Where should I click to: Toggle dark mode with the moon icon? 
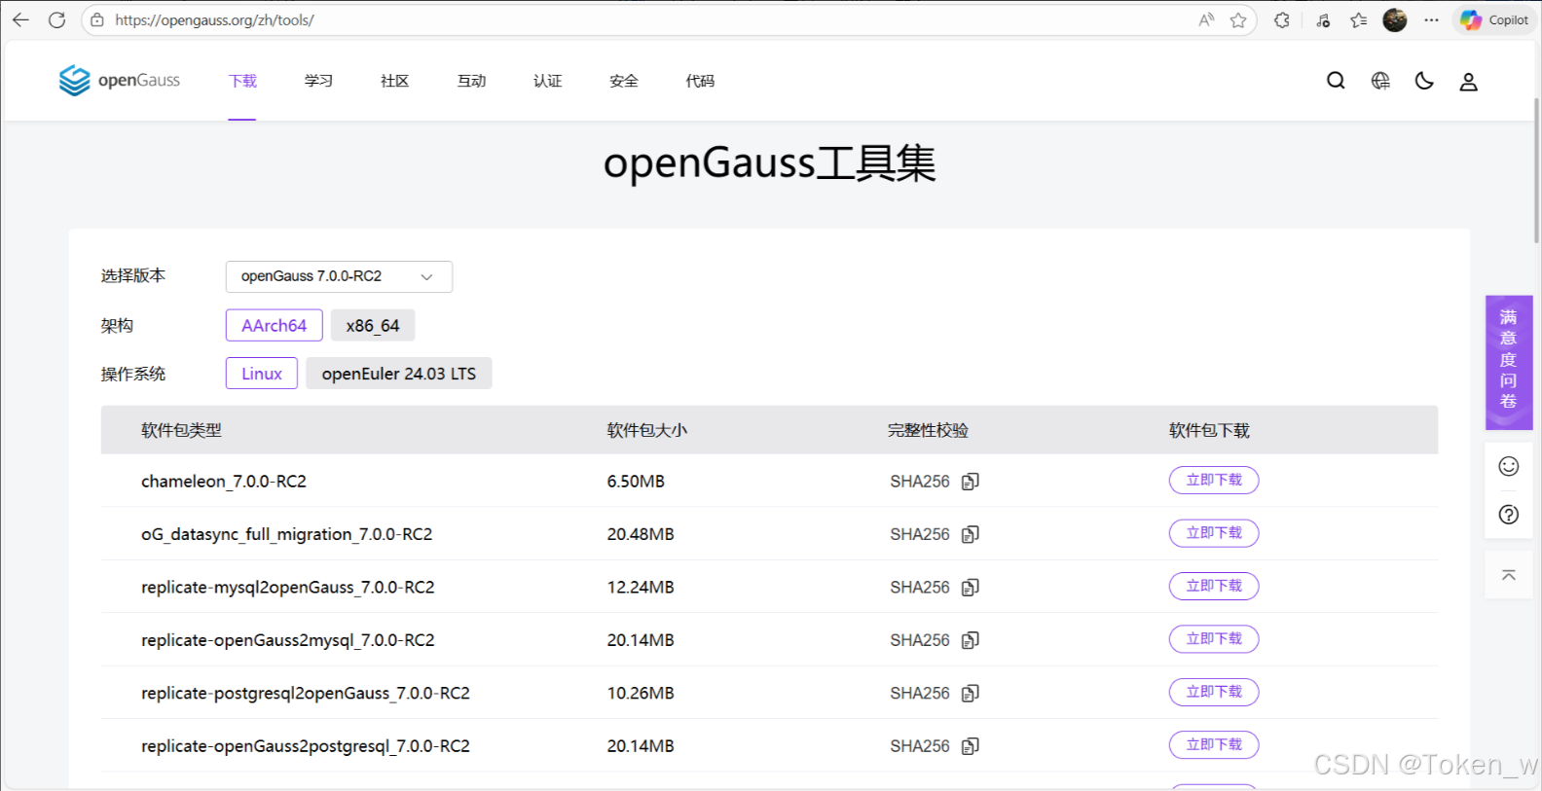(x=1424, y=81)
